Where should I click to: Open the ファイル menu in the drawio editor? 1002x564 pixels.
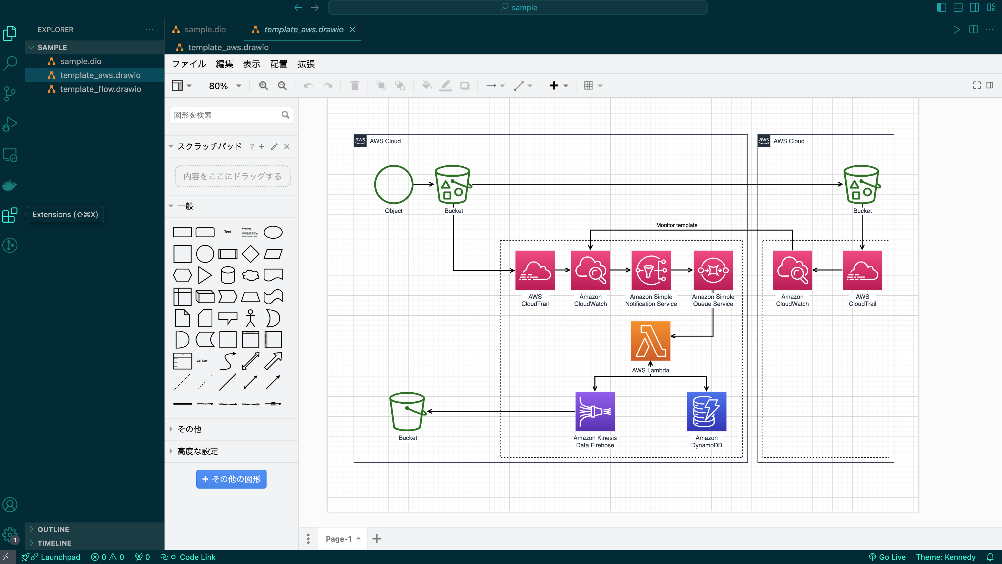pyautogui.click(x=189, y=64)
